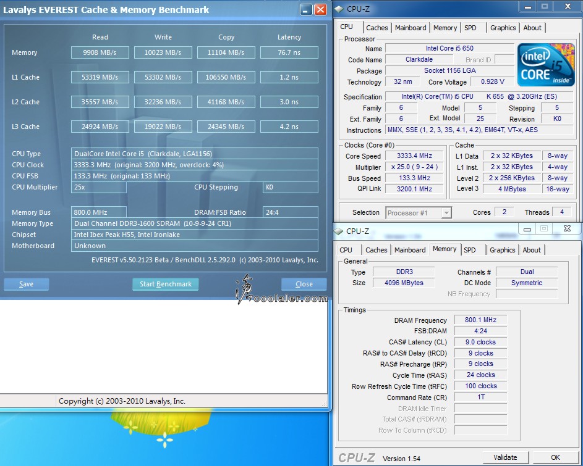Close the CPU-Z window showing memory Timings

point(567,229)
